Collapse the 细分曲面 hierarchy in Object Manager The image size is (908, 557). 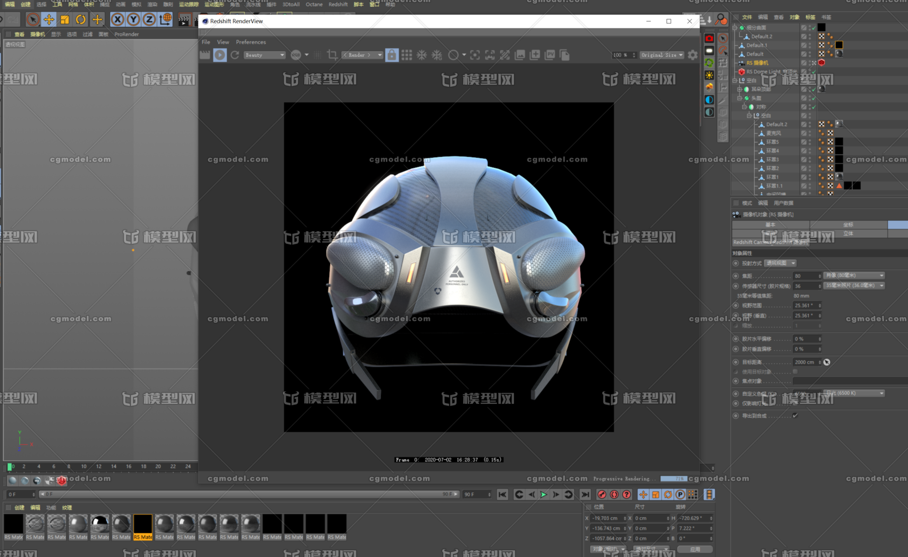click(735, 27)
